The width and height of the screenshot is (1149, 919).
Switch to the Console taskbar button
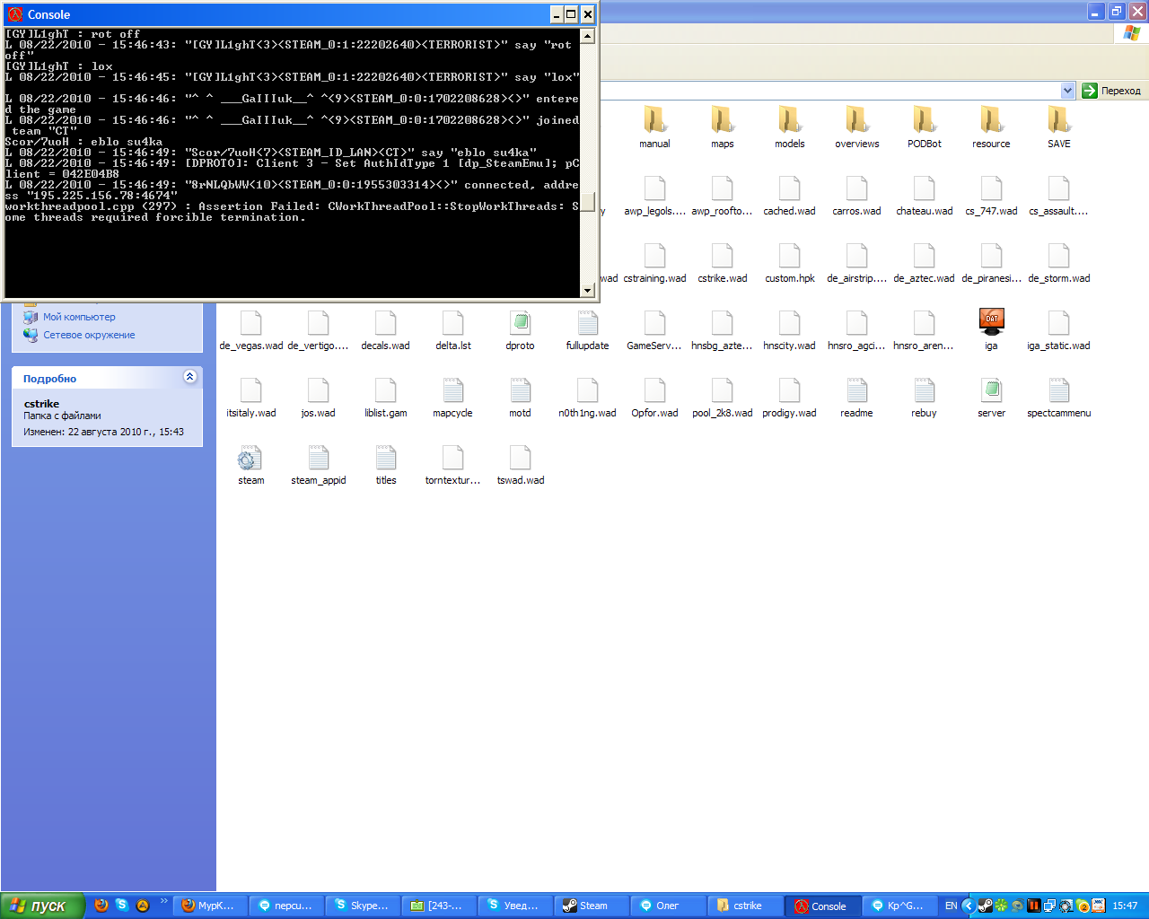tap(822, 906)
